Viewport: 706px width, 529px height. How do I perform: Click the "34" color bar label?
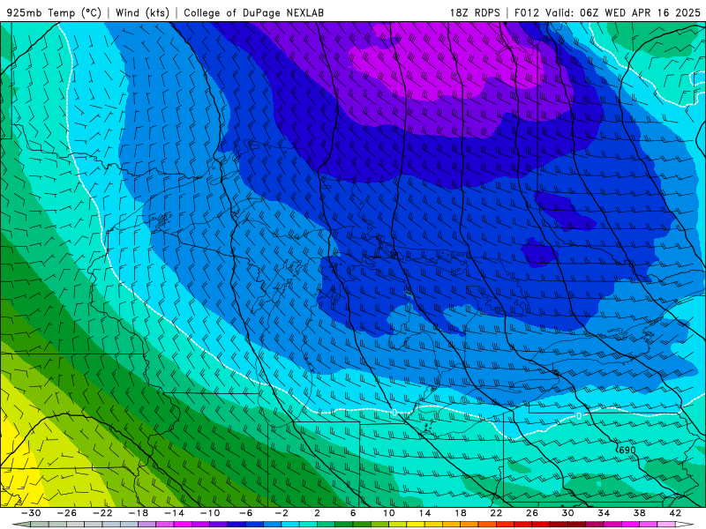(604, 513)
